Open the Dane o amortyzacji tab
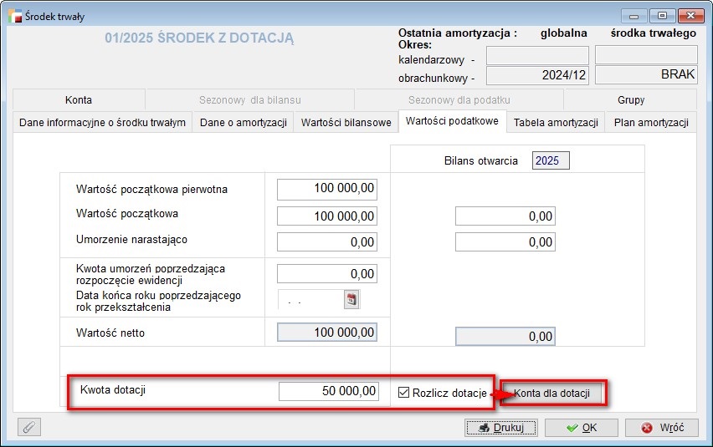 [x=244, y=123]
